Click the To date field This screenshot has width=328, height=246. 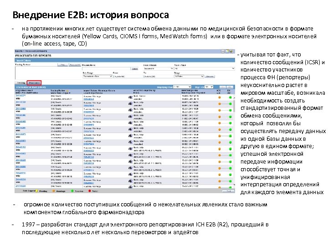pos(158,77)
